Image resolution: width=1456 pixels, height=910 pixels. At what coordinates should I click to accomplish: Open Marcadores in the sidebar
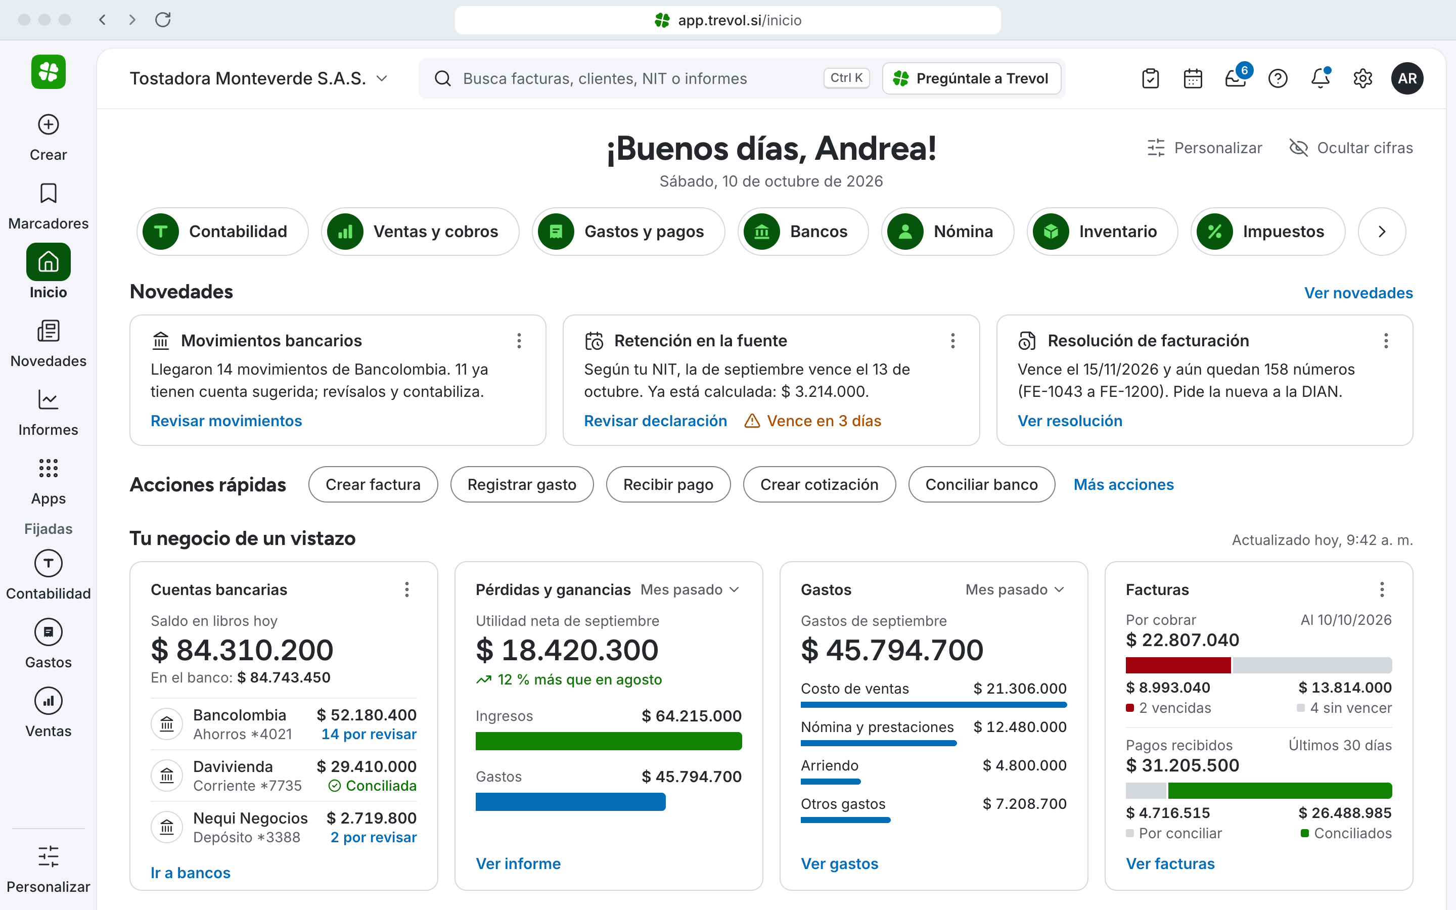(48, 206)
